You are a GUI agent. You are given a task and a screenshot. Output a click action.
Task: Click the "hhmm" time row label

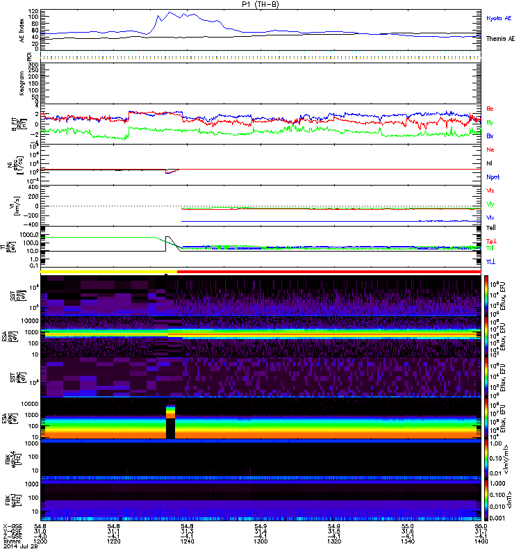point(10,541)
